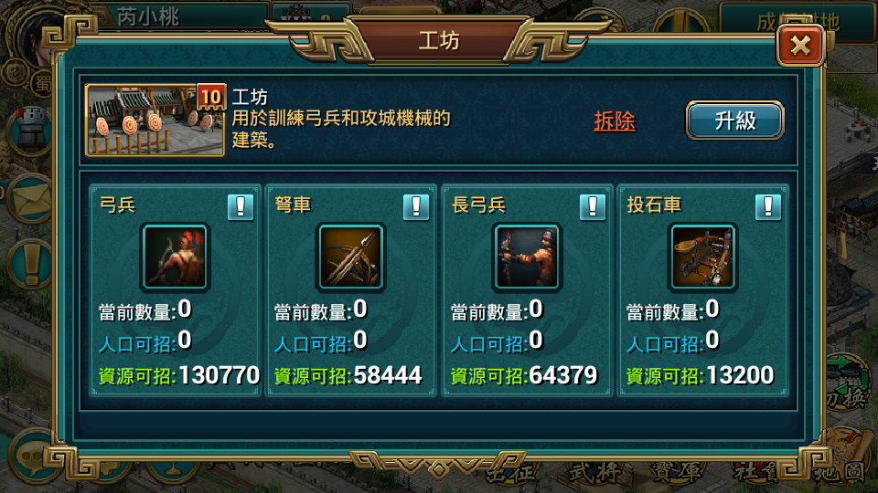Select the 長弓兵 longbowman portrait
Image resolution: width=878 pixels, height=493 pixels.
tap(527, 257)
